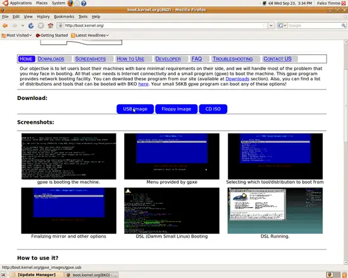Click the Back arrow in Firefox toolbar
Screen dimensions: 348x278
5,26
